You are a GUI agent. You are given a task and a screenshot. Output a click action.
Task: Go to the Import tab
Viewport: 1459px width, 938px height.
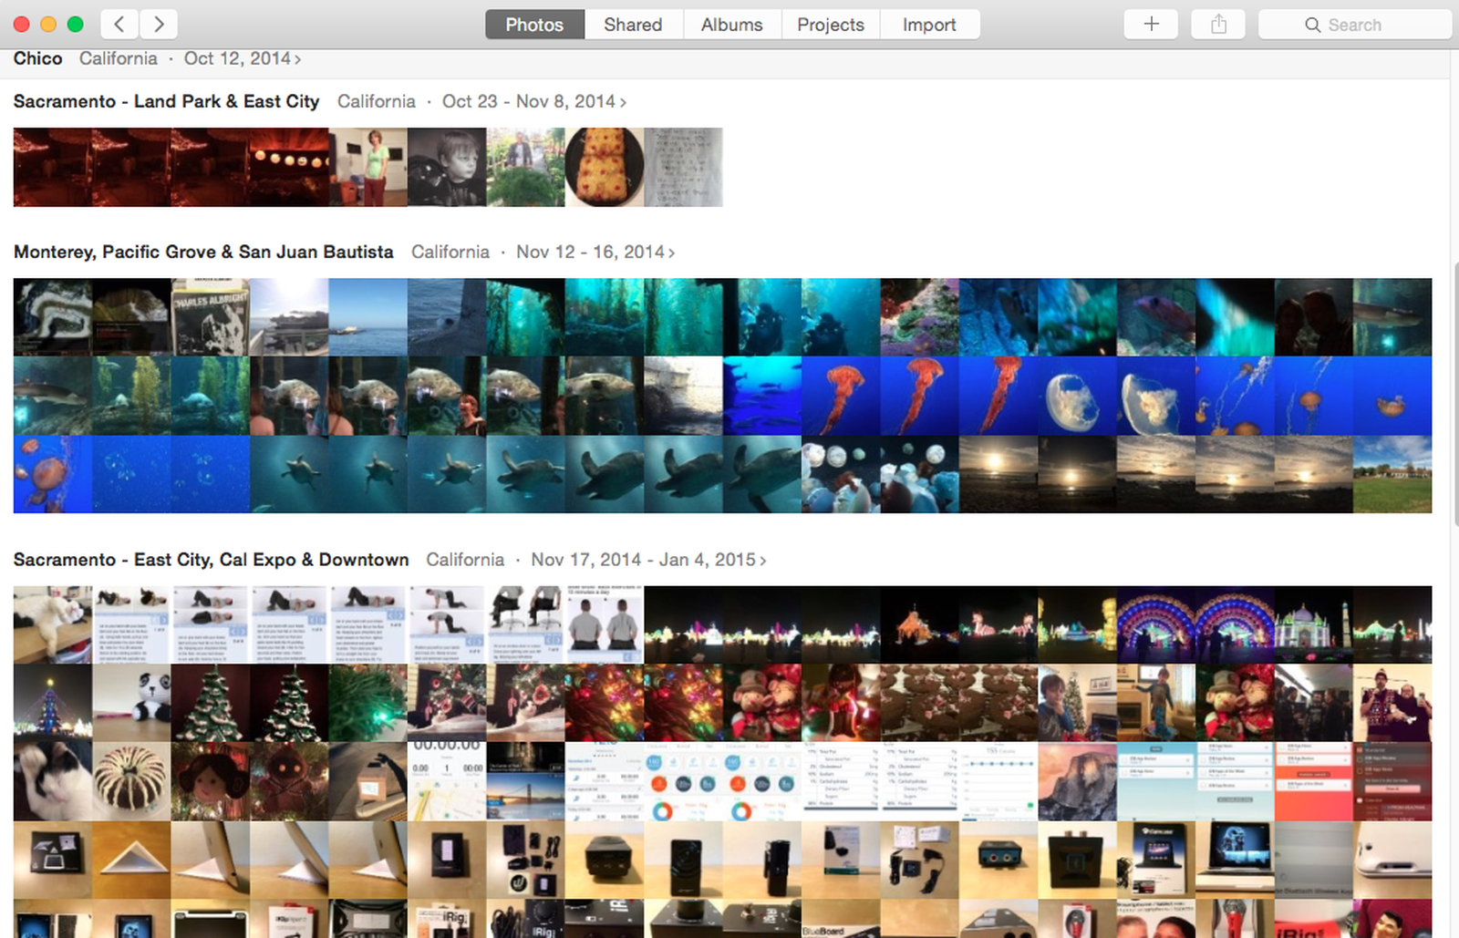coord(929,25)
